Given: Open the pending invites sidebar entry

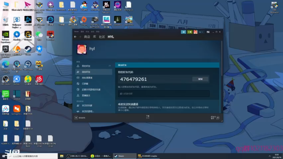Looking at the screenshot, I should pos(94,78).
